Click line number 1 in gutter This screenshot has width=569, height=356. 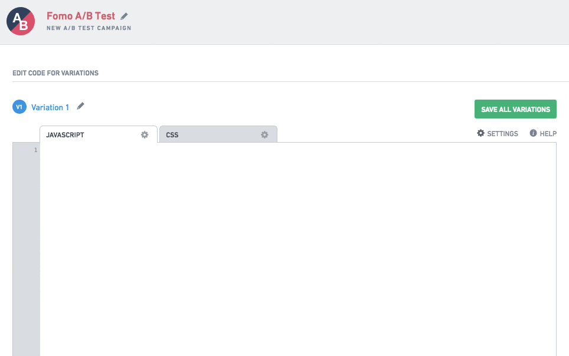35,150
